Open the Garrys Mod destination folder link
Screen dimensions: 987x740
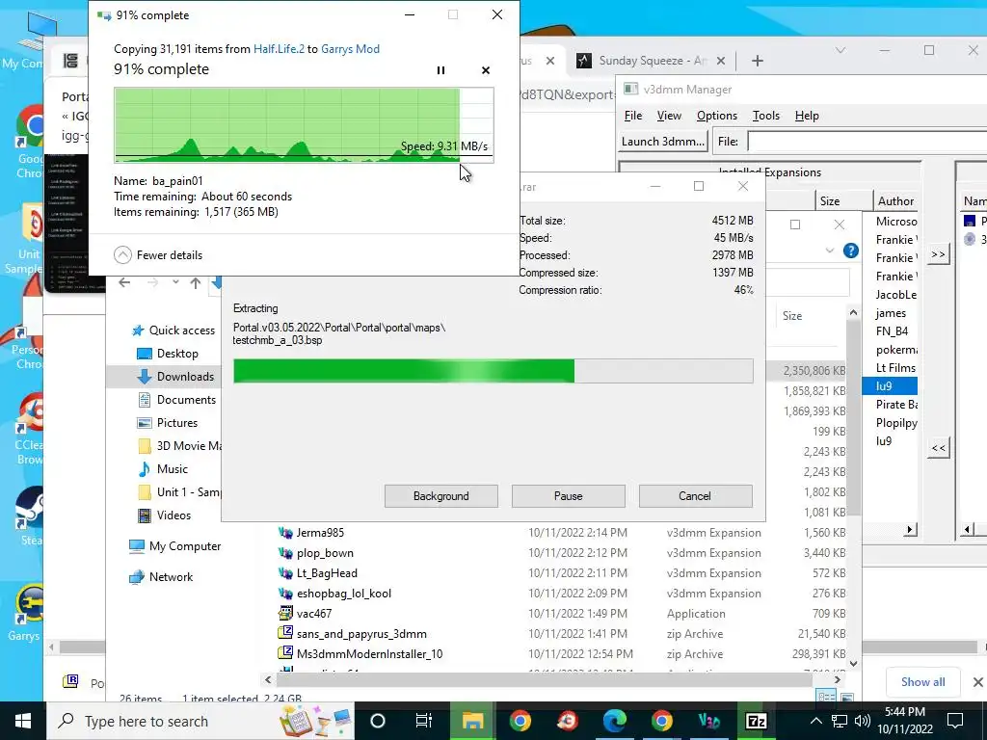pyautogui.click(x=350, y=48)
